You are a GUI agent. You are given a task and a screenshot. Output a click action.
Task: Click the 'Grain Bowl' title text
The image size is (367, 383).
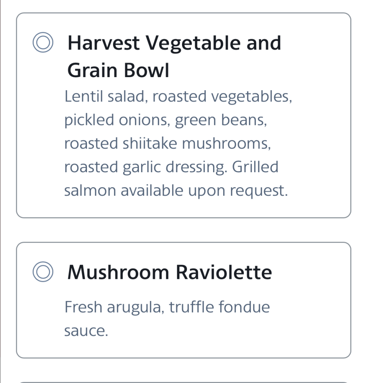pos(118,70)
